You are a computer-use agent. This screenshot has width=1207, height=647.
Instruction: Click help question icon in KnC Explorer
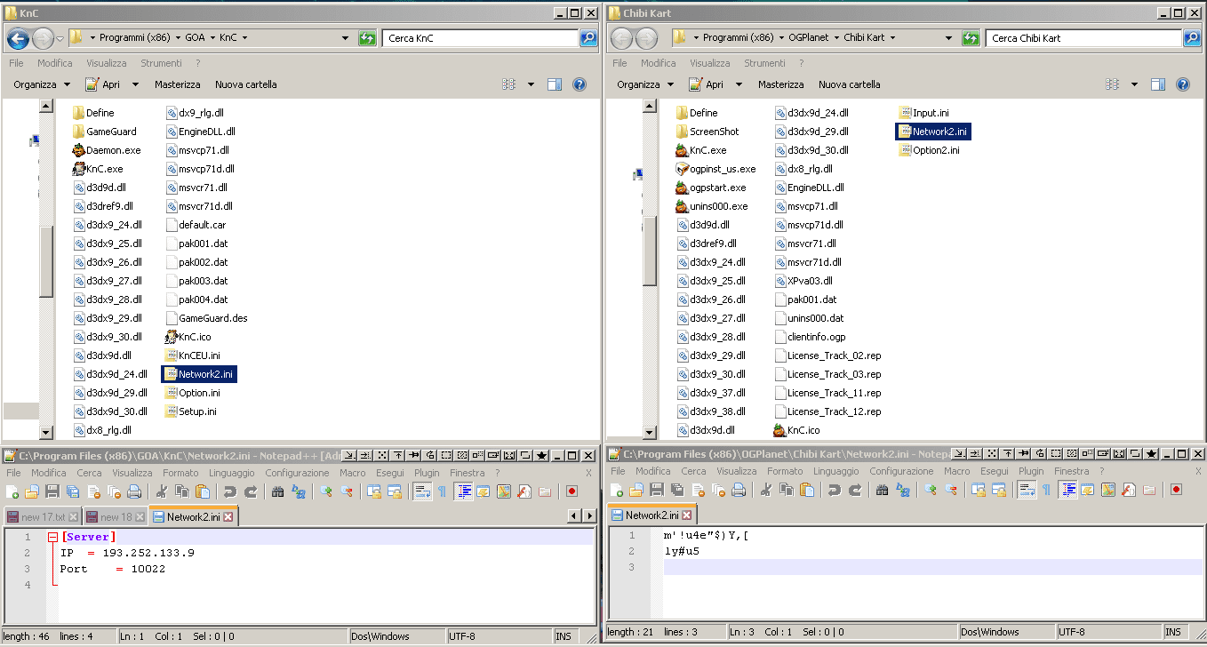point(580,84)
